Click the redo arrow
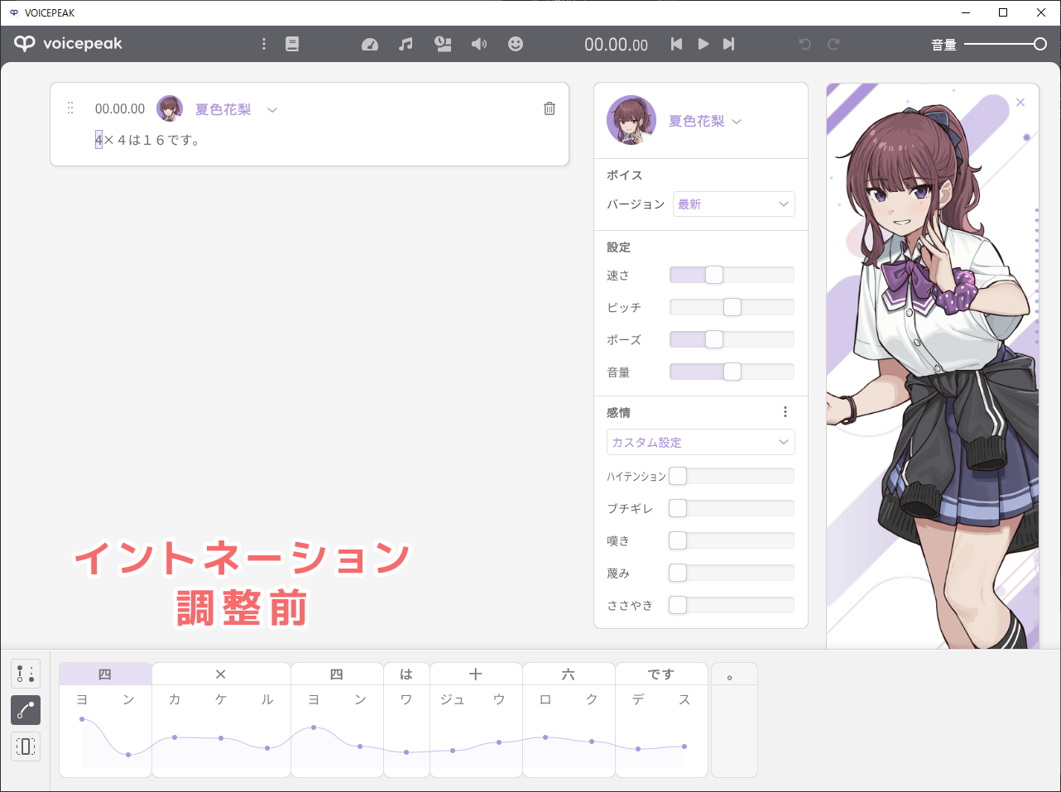Image resolution: width=1061 pixels, height=792 pixels. click(833, 44)
